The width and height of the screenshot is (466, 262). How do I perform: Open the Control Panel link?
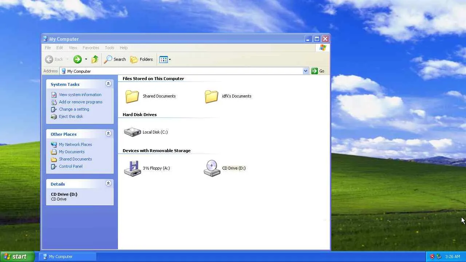(x=71, y=166)
